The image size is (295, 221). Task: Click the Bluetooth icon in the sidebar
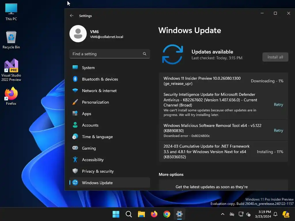[x=75, y=79]
